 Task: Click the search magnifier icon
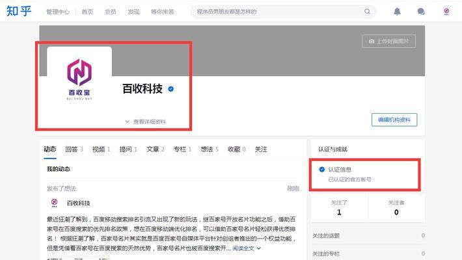pyautogui.click(x=367, y=12)
